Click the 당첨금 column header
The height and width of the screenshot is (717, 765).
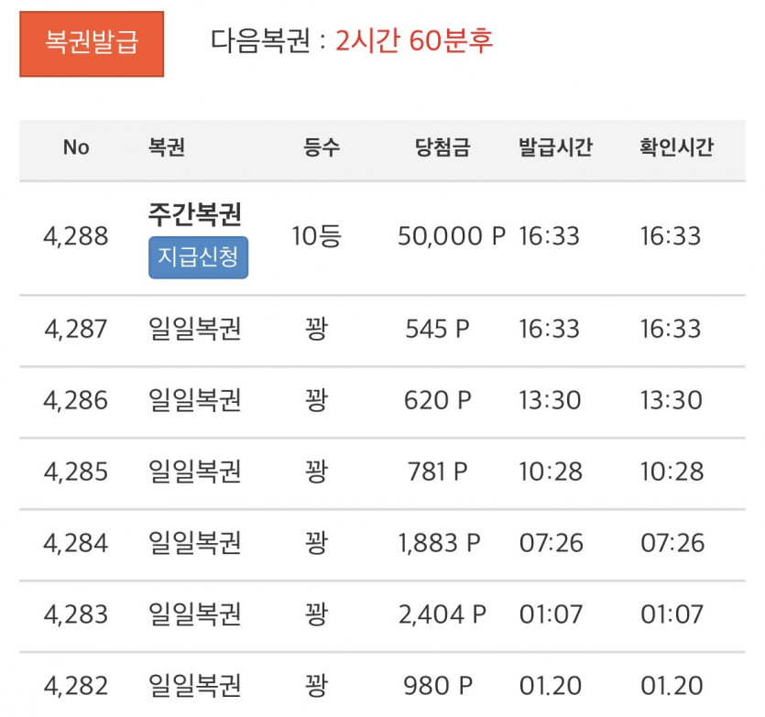[x=440, y=147]
